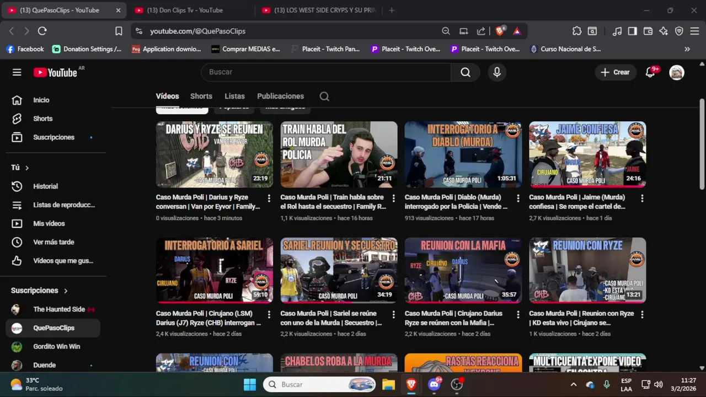Open the Reunion con la Mafia thumbnail
Screen dimensions: 706x397
463,270
